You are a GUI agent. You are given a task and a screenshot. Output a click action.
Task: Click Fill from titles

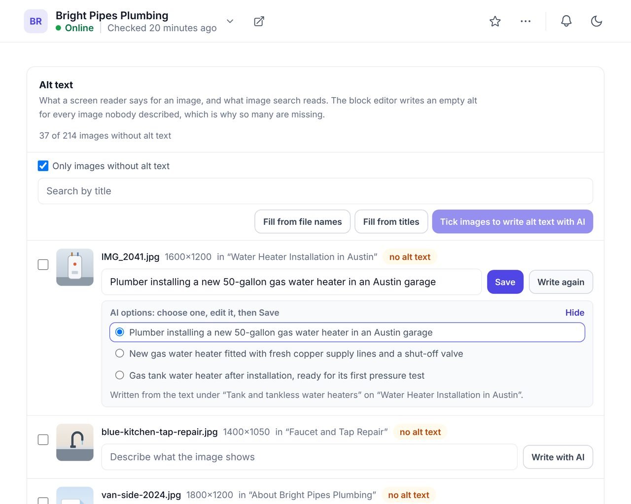point(391,222)
